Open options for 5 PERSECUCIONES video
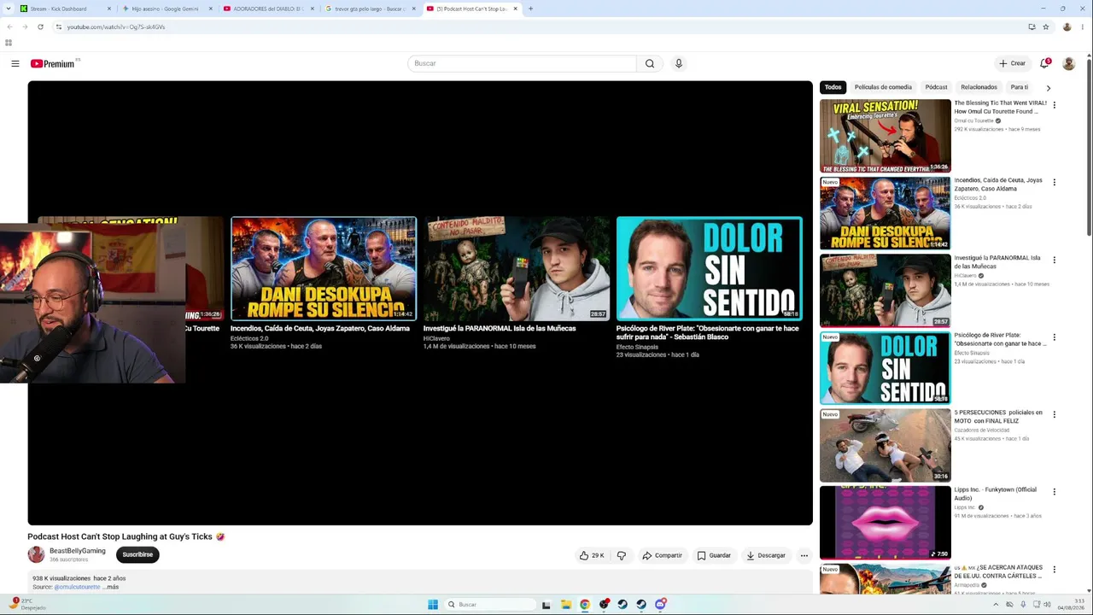This screenshot has width=1093, height=615. pos(1055,414)
